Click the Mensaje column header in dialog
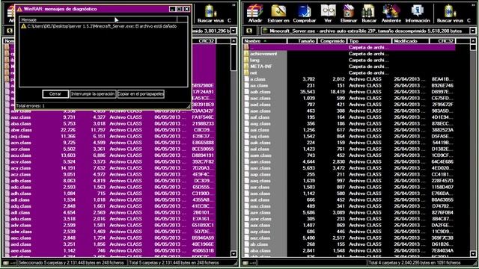The height and width of the screenshot is (269, 479). click(x=98, y=20)
